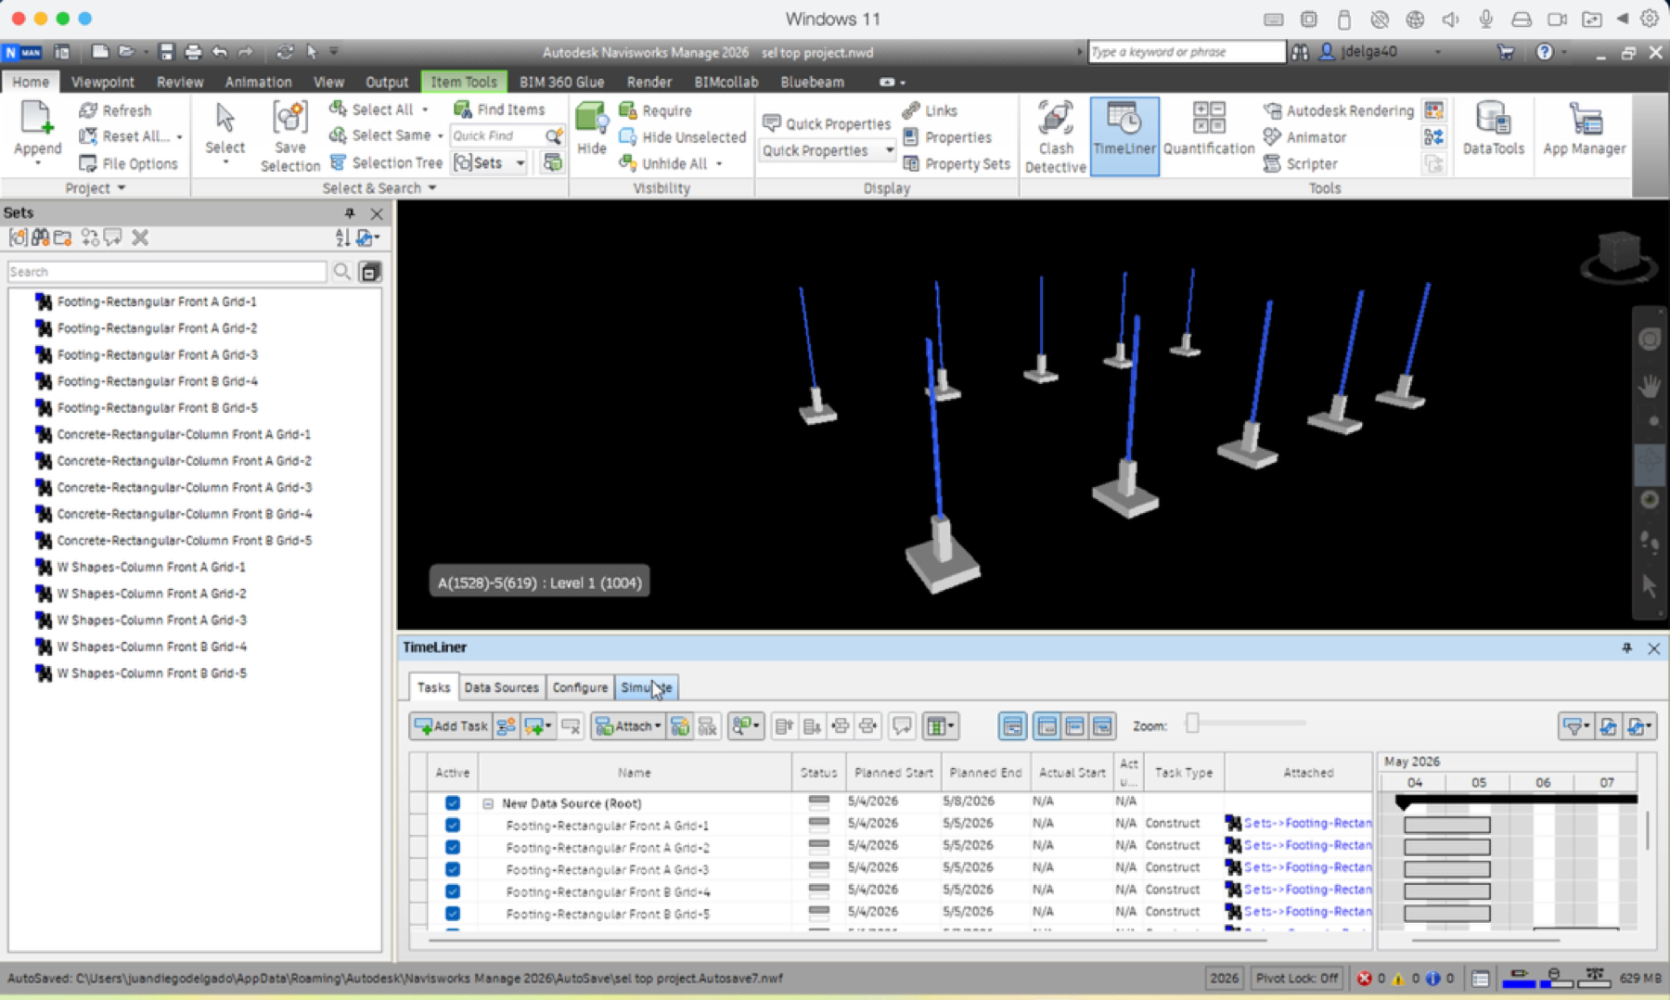The image size is (1670, 1000).
Task: Uncheck Active for Footing-Rectangular Front A Grid-1 task
Action: (x=453, y=825)
